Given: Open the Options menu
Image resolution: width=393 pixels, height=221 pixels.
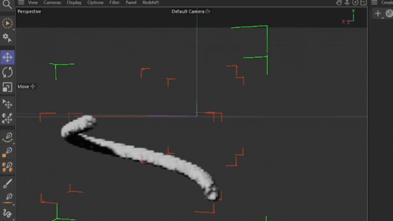Looking at the screenshot, I should pyautogui.click(x=96, y=2).
